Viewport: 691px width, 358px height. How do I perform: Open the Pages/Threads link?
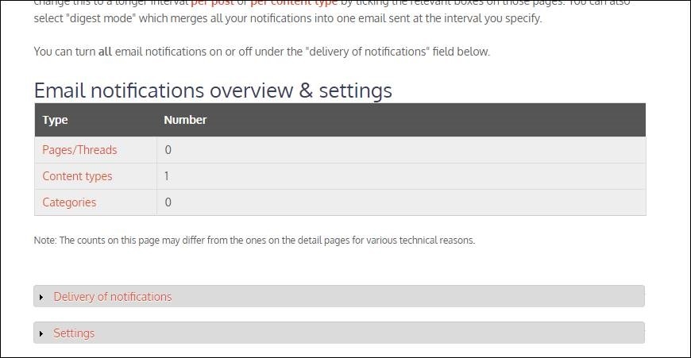click(79, 150)
